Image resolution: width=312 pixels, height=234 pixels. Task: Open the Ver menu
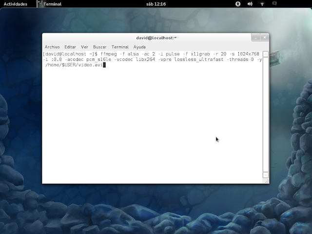(84, 47)
